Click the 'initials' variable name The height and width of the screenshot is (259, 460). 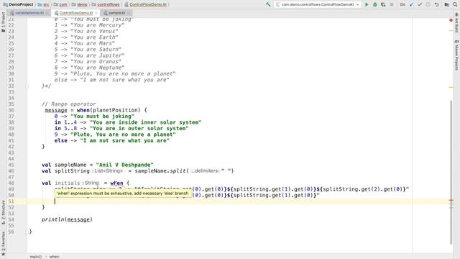(x=67, y=183)
